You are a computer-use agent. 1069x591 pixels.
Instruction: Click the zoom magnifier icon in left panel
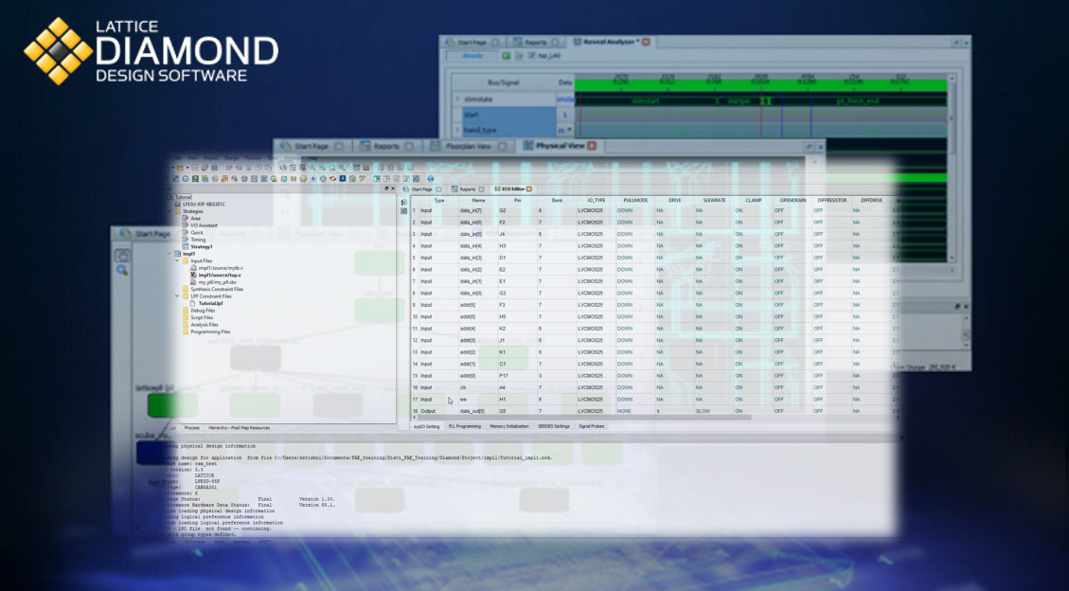click(122, 271)
